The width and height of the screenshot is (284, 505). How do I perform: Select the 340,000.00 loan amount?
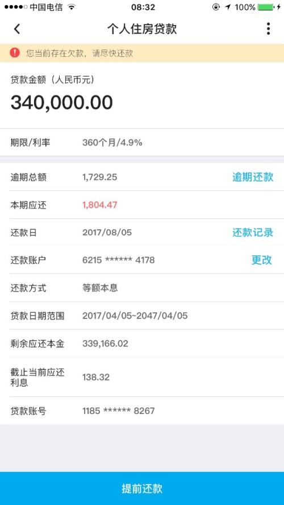[x=62, y=102]
